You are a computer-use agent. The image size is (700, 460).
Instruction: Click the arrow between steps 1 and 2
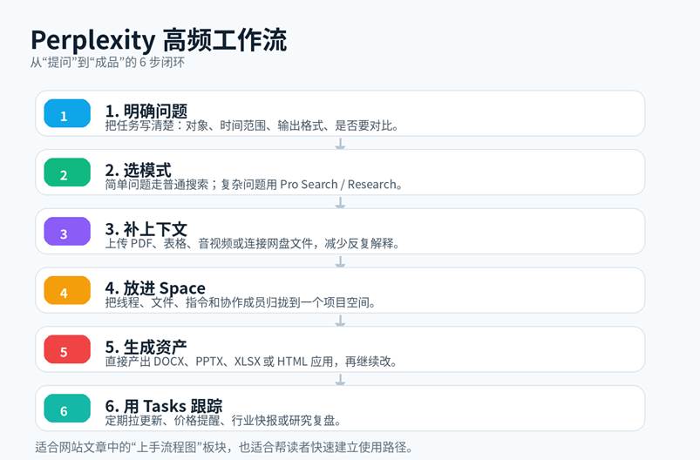coord(340,144)
